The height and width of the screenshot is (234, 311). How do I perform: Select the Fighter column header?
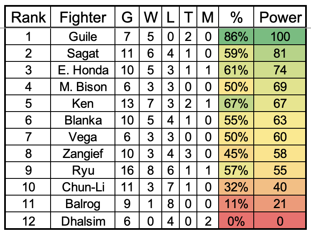coord(83,17)
